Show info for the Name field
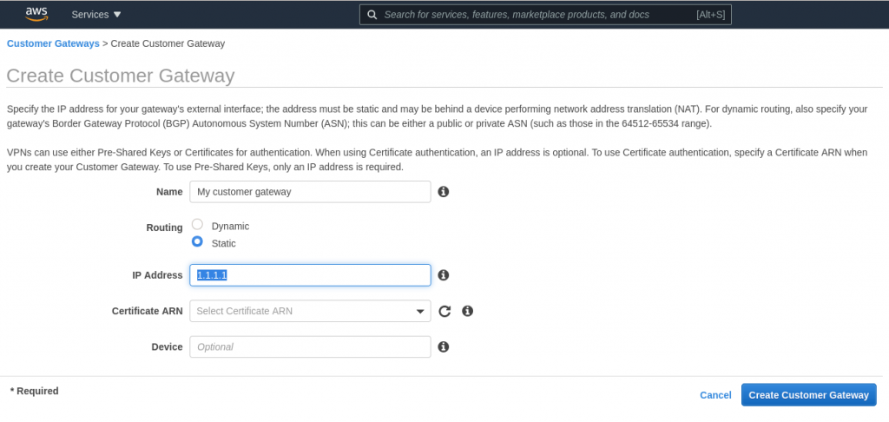The width and height of the screenshot is (889, 422). point(443,192)
